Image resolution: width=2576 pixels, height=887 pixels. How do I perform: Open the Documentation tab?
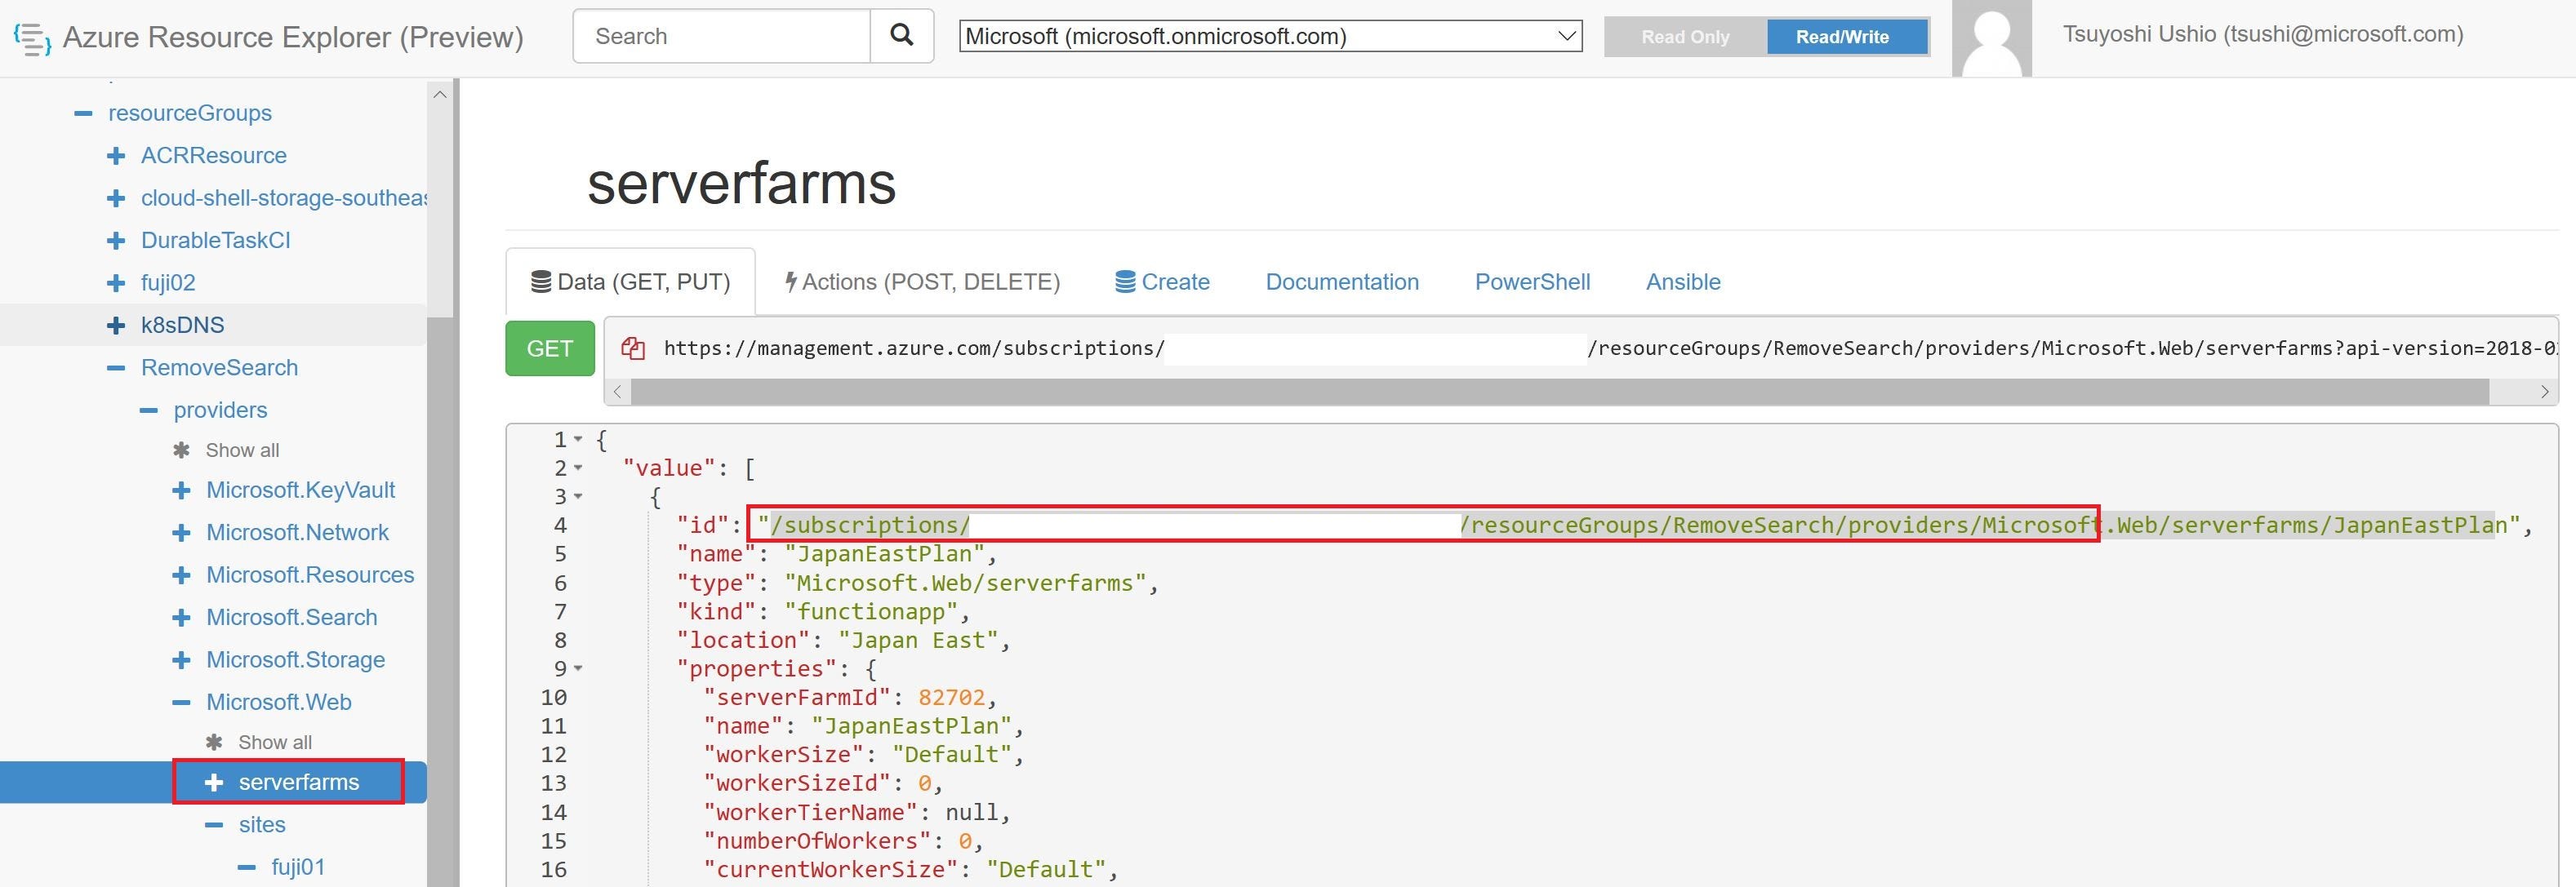tap(1342, 282)
